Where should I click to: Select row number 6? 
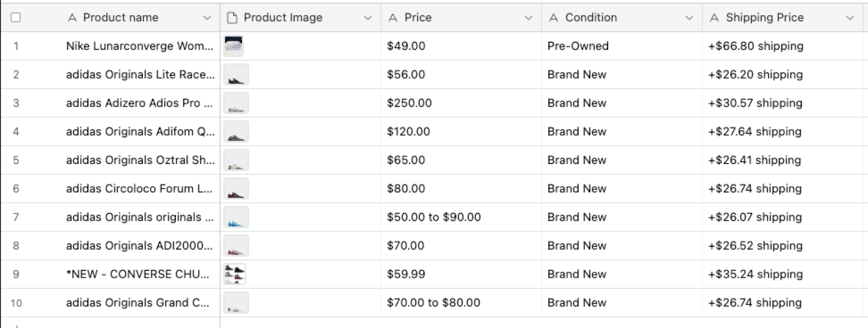(x=16, y=189)
